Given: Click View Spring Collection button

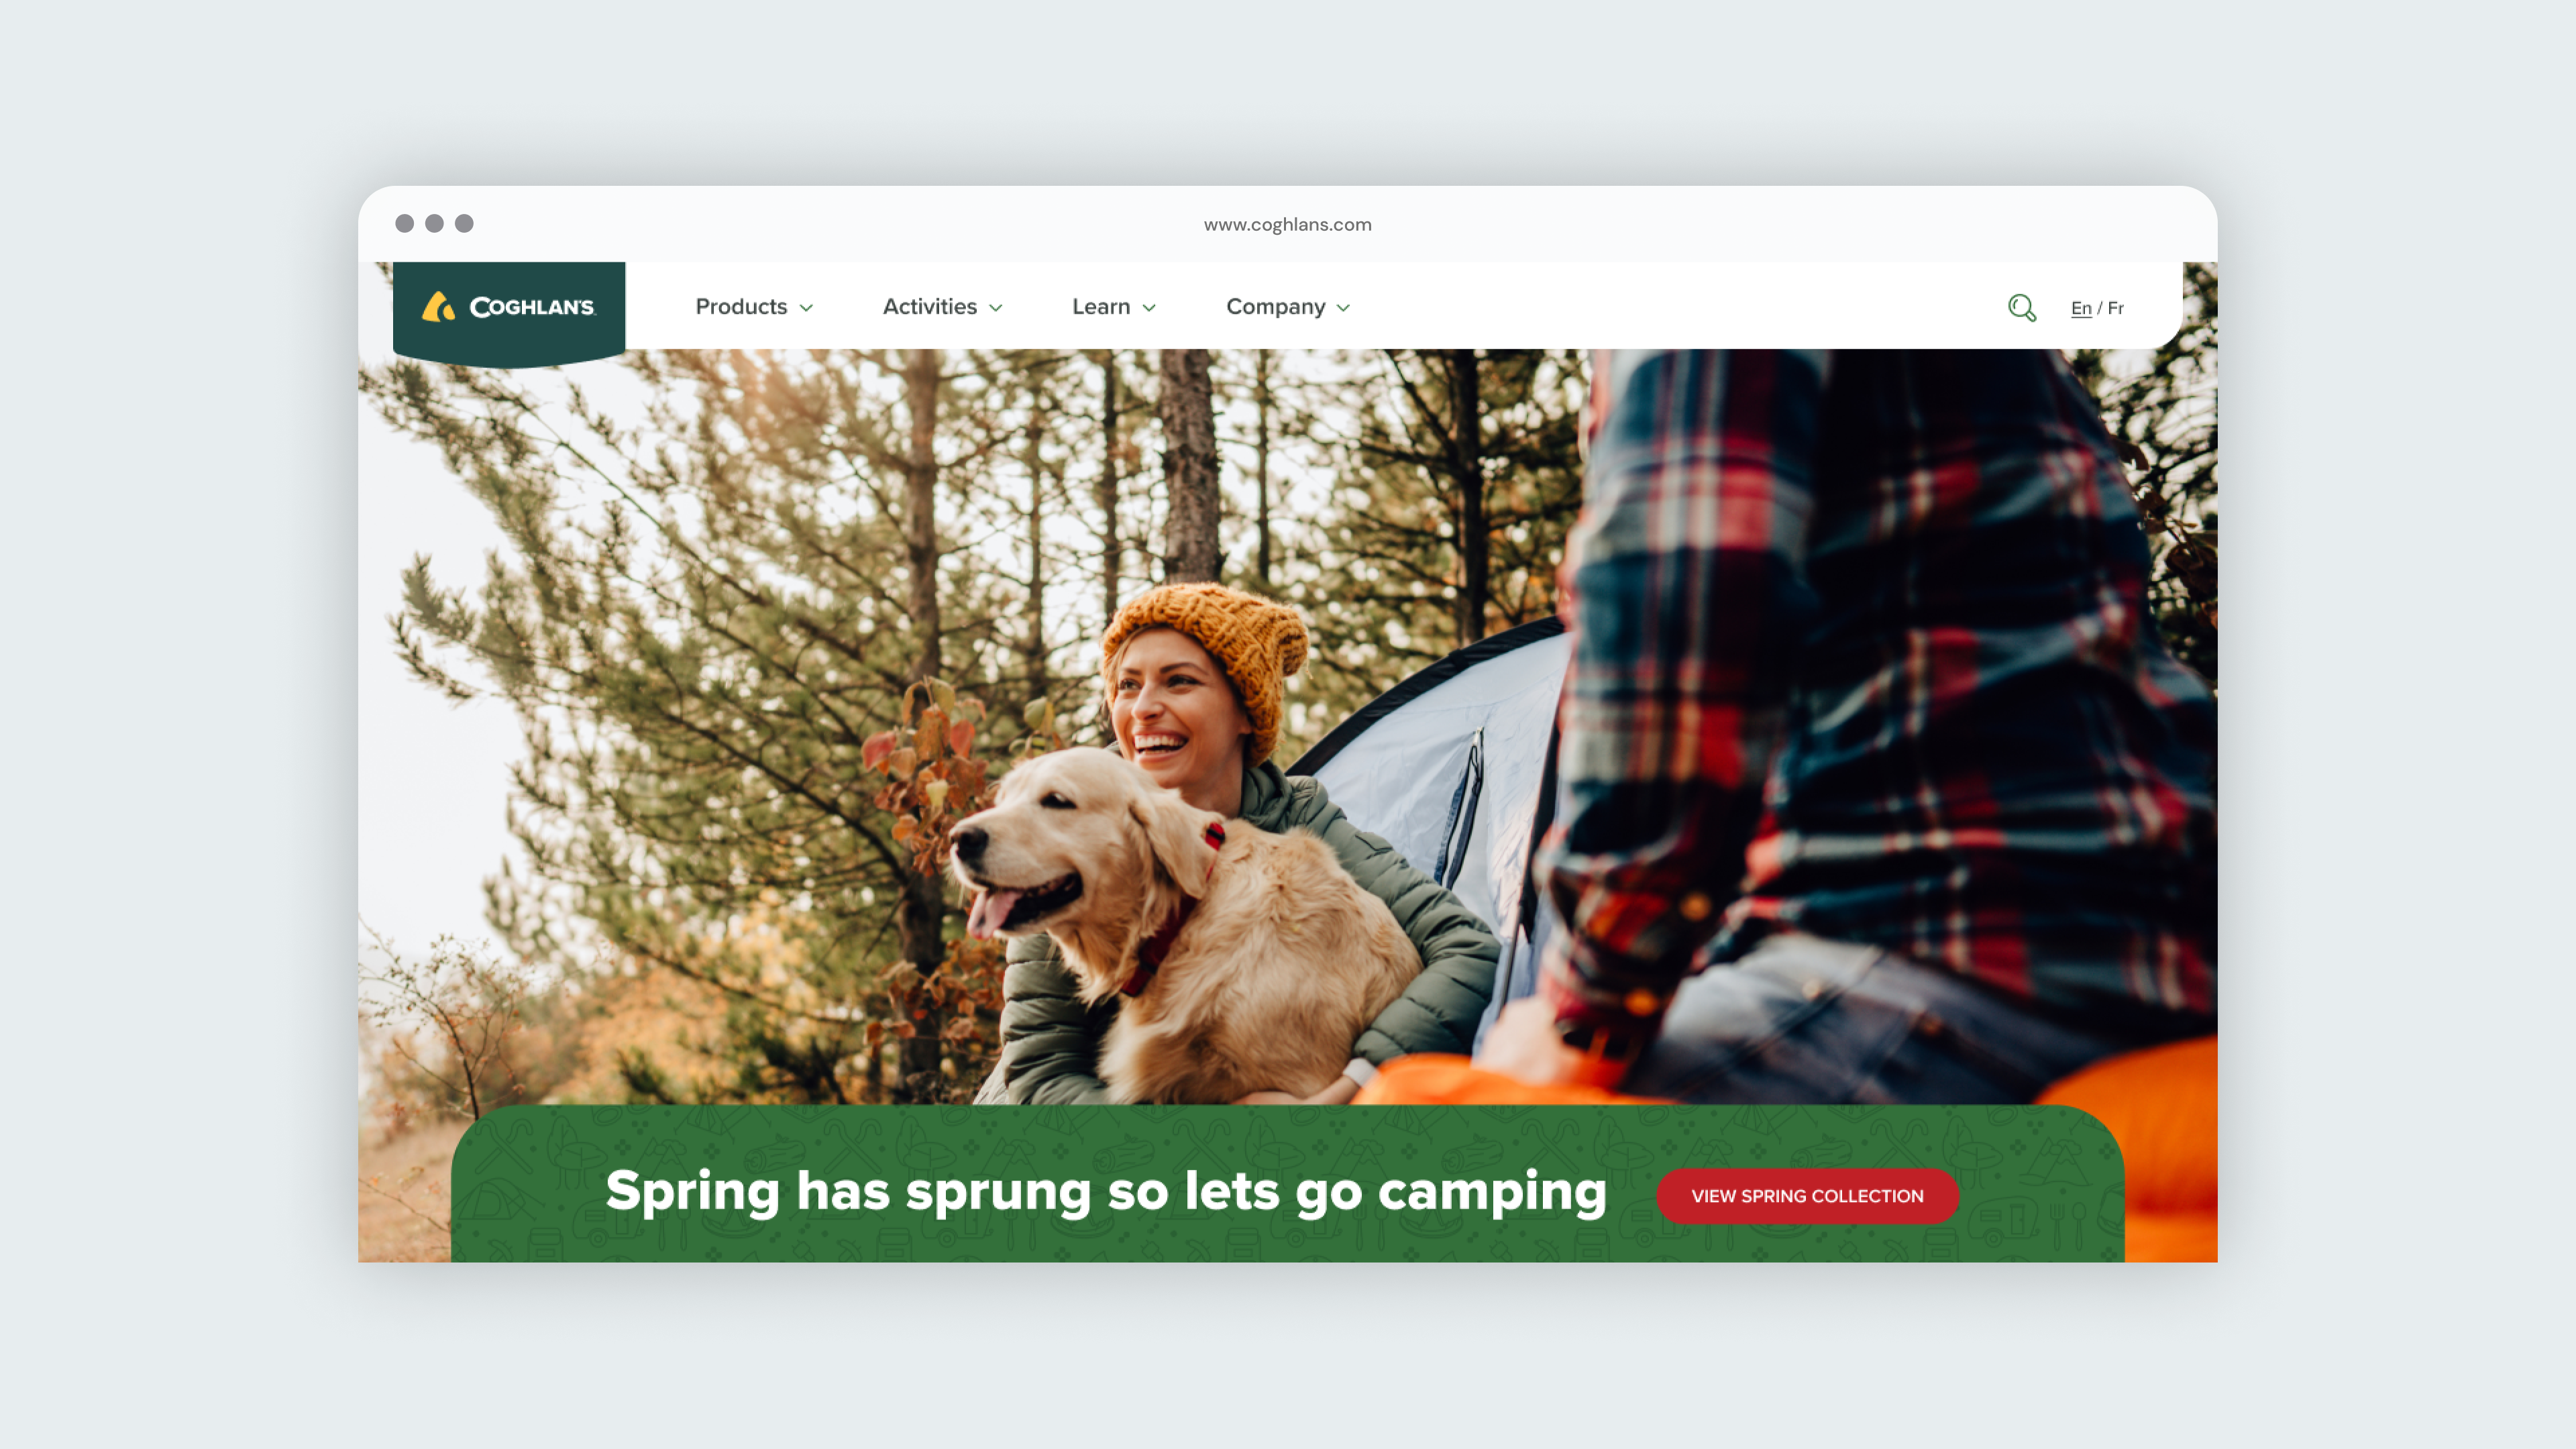Looking at the screenshot, I should [x=1807, y=1196].
